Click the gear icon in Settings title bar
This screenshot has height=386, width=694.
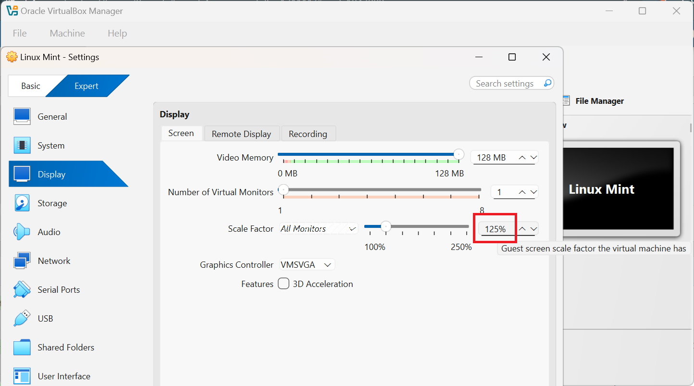(x=12, y=57)
